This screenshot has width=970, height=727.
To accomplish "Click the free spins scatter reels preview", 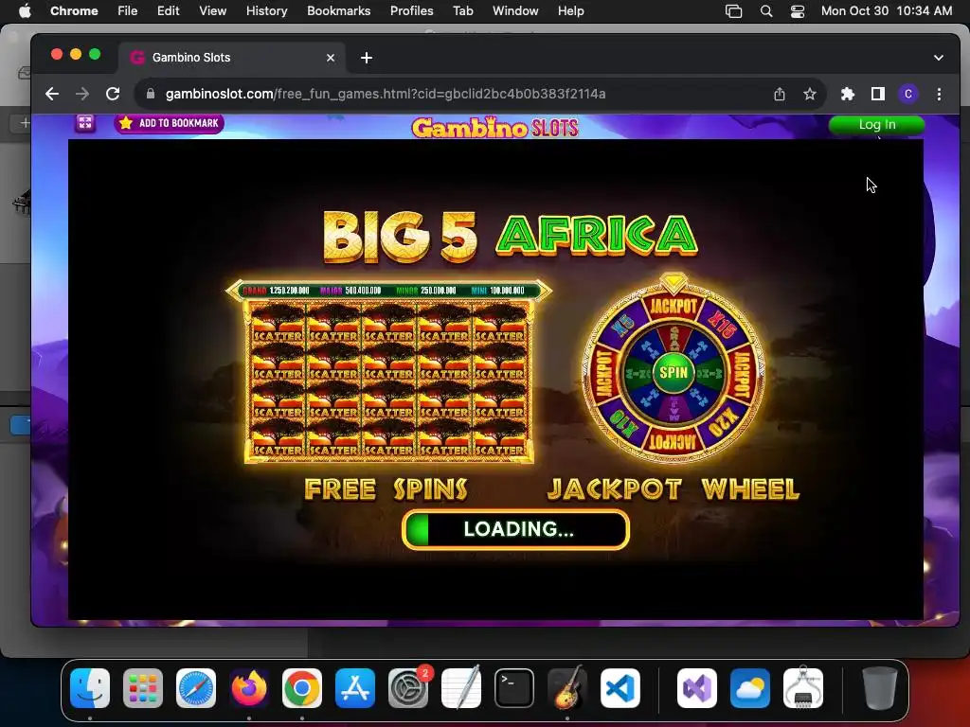I will click(389, 382).
